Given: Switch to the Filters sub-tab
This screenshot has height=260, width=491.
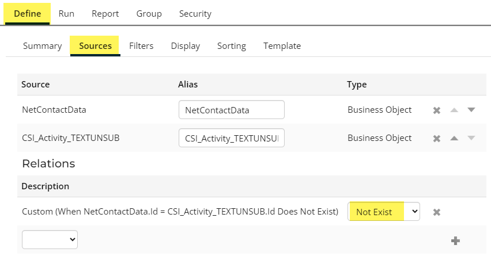Looking at the screenshot, I should point(141,46).
